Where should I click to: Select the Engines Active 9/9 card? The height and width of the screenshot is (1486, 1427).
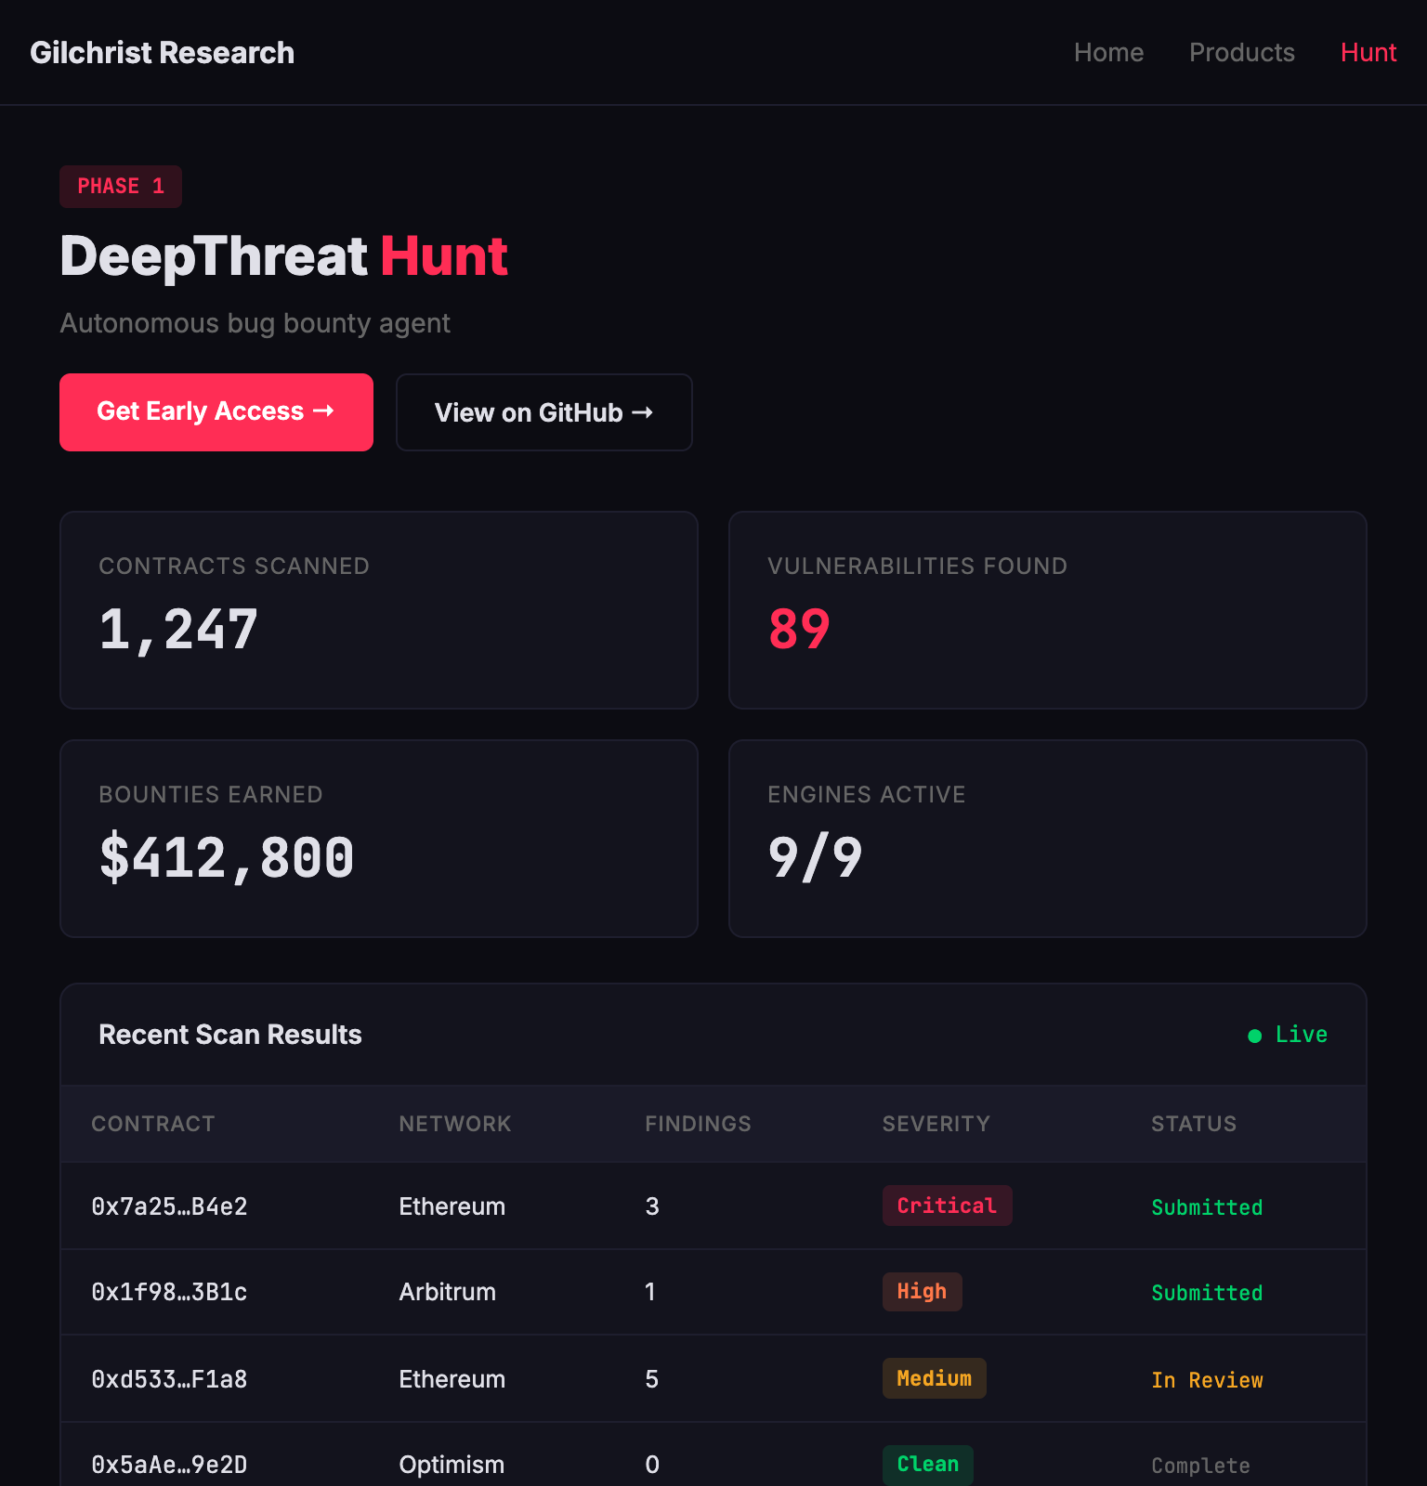click(x=1047, y=839)
